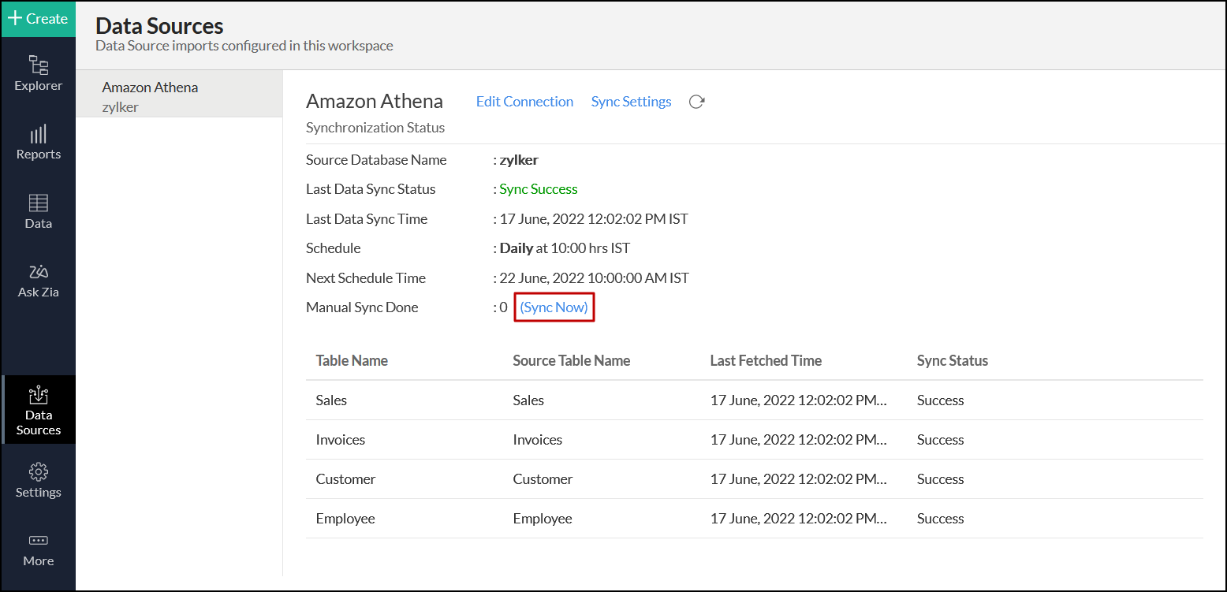Click the Last Fetched Time column header

tap(766, 360)
